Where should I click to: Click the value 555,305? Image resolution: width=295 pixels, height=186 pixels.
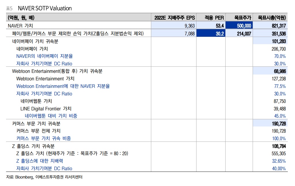279,154
